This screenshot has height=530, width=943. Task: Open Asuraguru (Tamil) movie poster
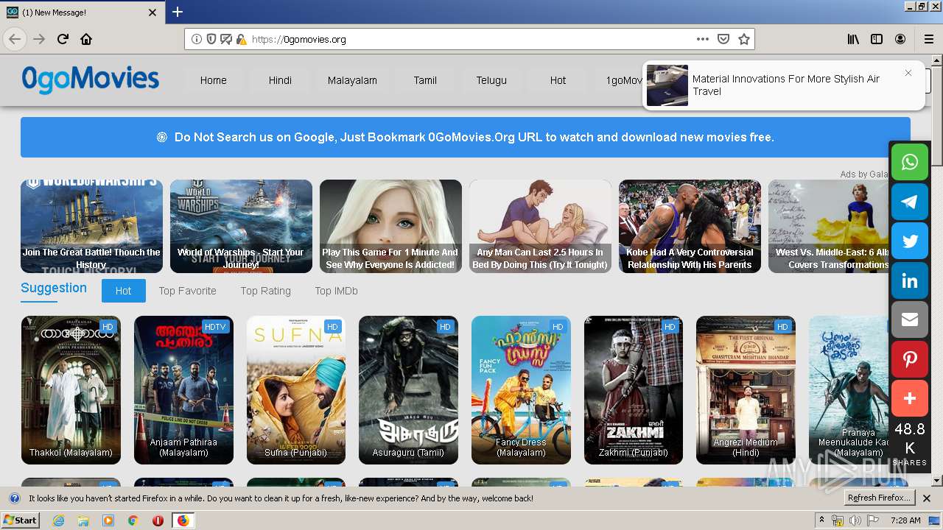click(x=408, y=390)
